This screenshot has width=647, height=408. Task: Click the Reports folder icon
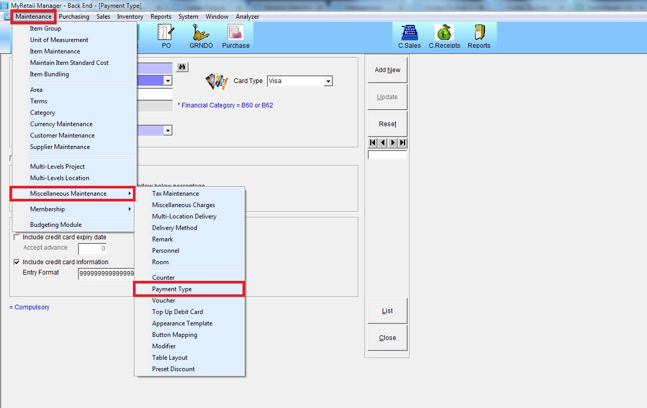click(x=479, y=34)
